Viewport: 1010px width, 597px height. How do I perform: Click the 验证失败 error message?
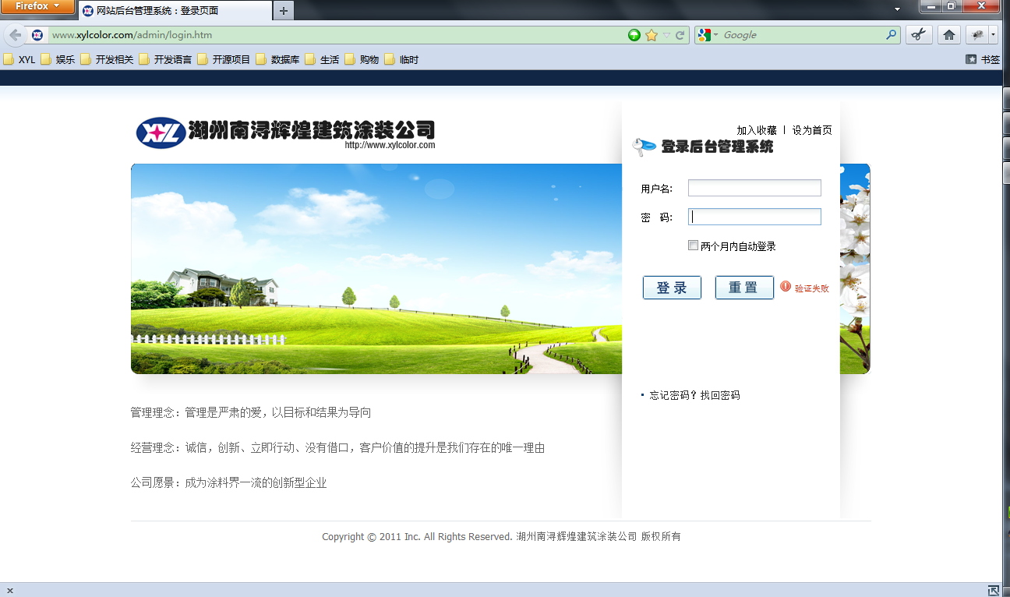pos(811,288)
